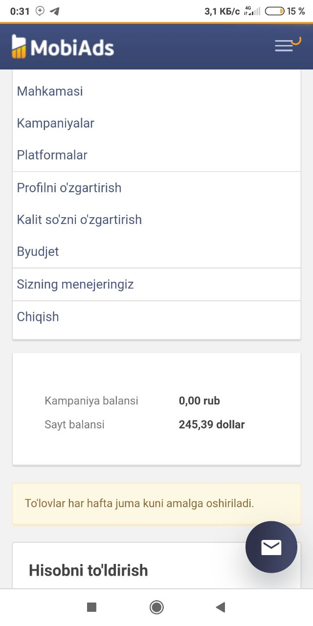
Task: Open Platformalar menu entry
Action: tap(52, 155)
